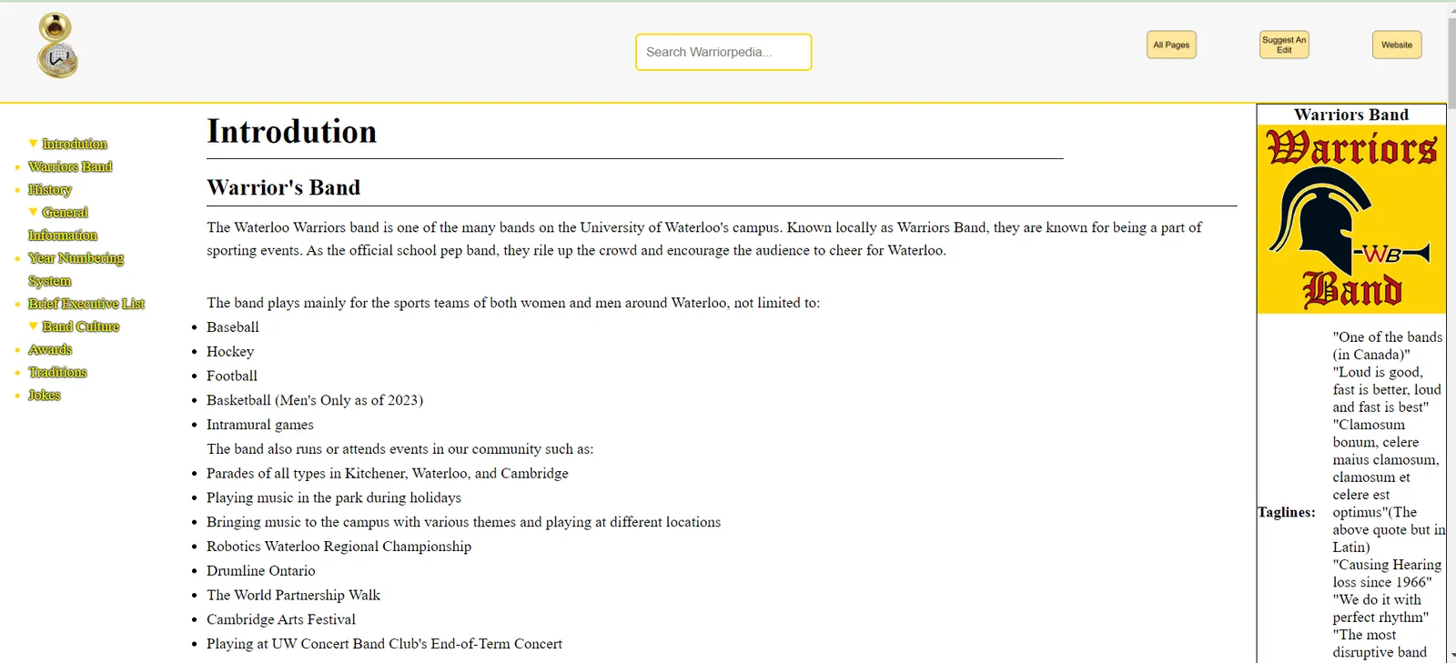This screenshot has height=663, width=1456.
Task: Click the Intramural games list item
Action: [x=260, y=425]
